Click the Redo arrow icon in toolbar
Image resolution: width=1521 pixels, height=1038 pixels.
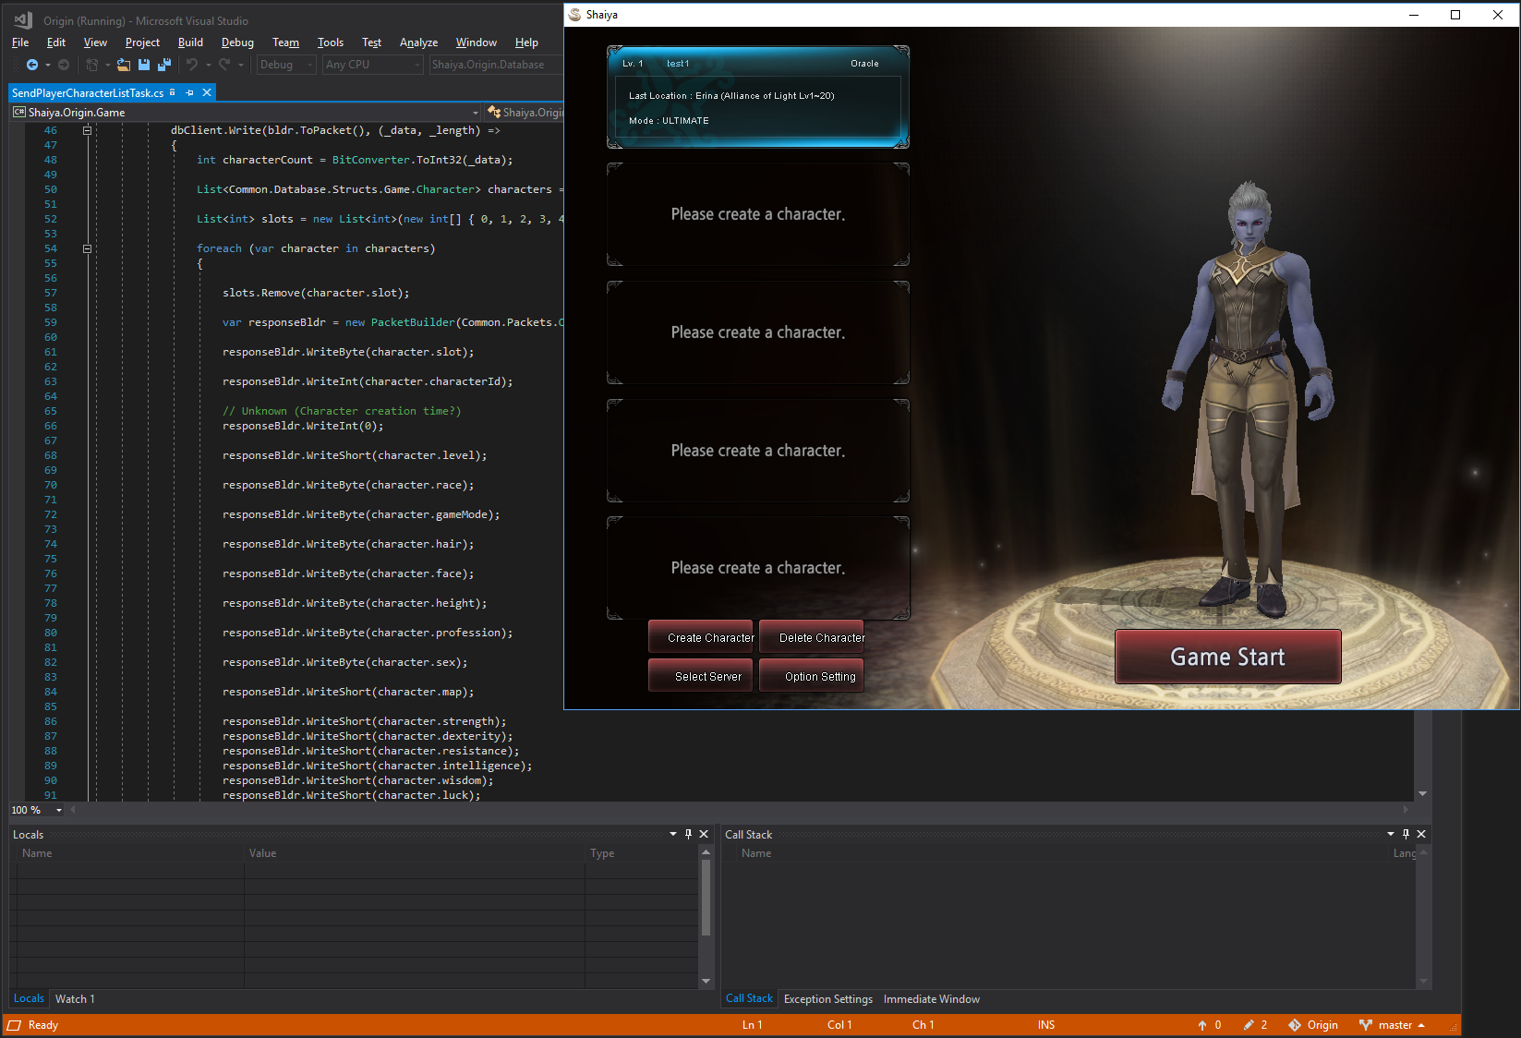pos(224,65)
